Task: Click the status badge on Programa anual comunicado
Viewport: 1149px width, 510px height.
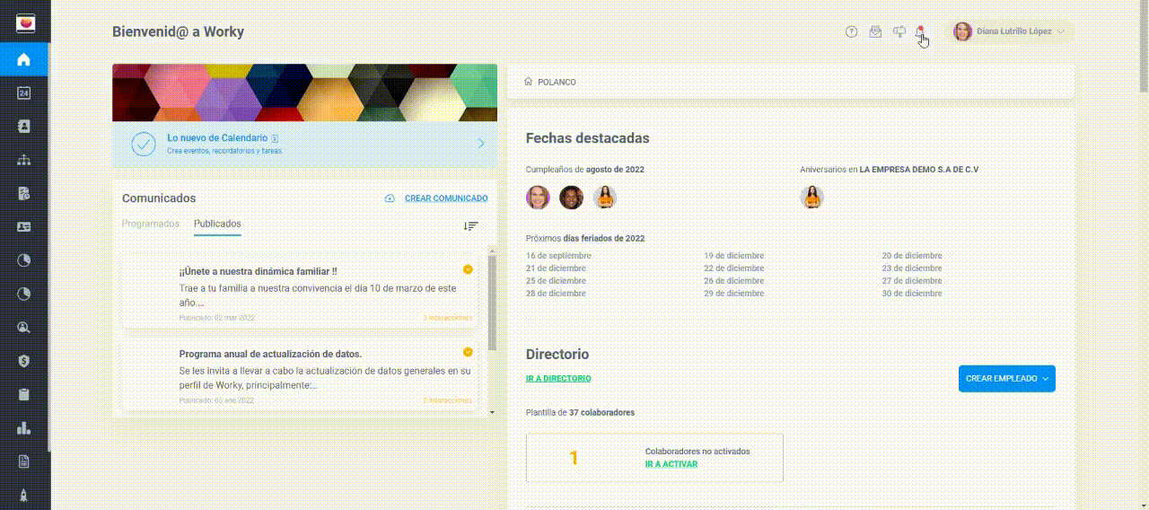Action: [468, 352]
